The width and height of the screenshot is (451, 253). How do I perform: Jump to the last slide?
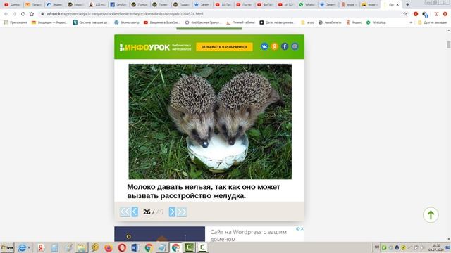click(x=182, y=212)
